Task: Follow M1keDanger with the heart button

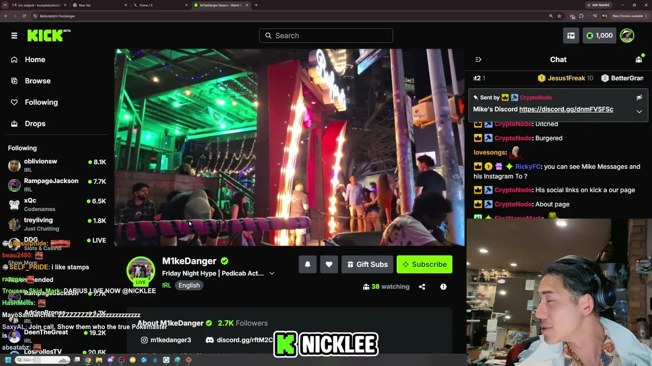Action: pos(329,264)
